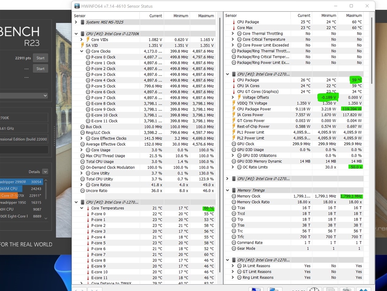Image resolution: width=387 pixels, height=291 pixels.
Task: Click the highlighted -0.189 V minimum value
Action: coord(328,97)
